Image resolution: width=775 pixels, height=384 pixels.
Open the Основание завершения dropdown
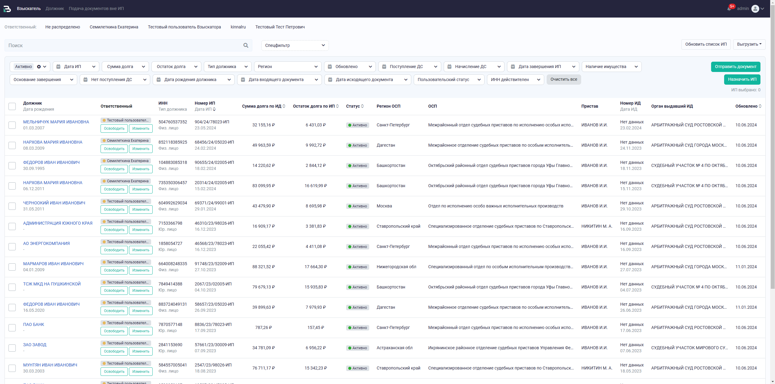43,80
